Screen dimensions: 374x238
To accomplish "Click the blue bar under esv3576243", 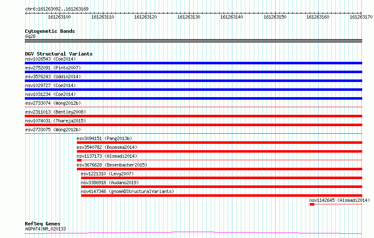I will tap(193, 81).
